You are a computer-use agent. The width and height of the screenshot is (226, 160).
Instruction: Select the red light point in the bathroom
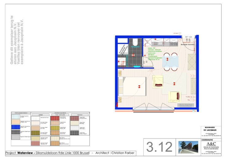coord(133,55)
